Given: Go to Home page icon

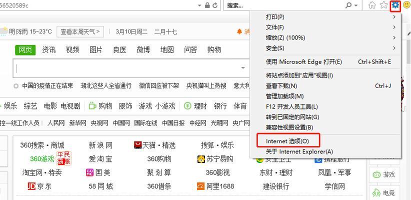Looking at the screenshot, I should tap(372, 5).
